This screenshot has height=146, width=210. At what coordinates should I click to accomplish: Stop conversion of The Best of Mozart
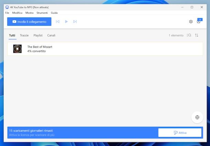(x=18, y=49)
